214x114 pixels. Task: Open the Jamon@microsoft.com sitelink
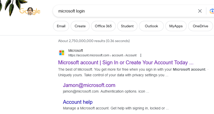click(89, 85)
